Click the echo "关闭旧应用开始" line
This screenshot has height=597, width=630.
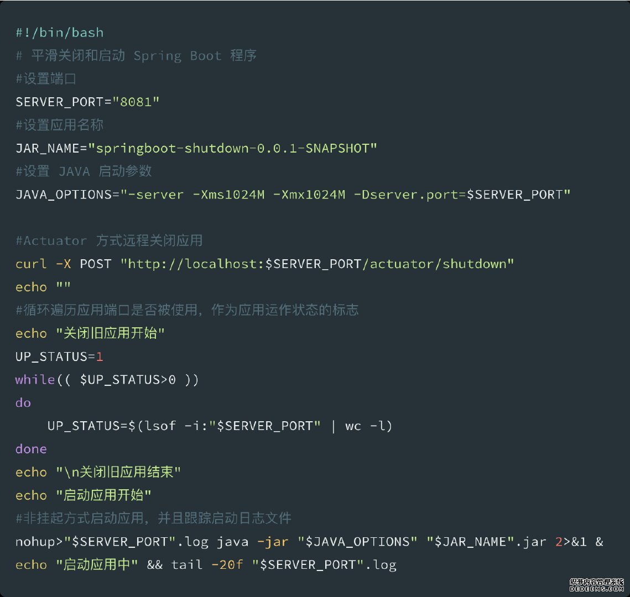90,333
